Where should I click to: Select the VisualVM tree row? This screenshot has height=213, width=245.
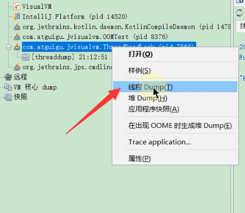pos(37,7)
